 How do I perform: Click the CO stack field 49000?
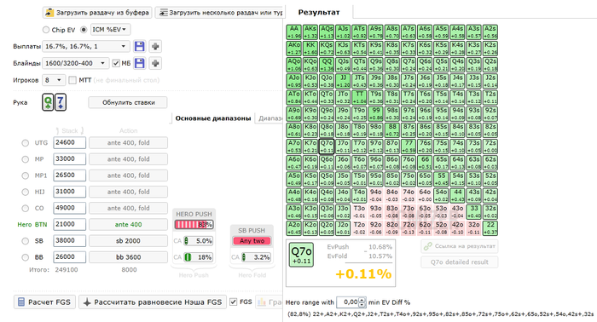(70, 209)
